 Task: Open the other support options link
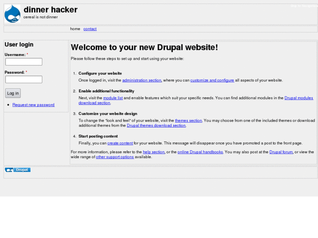[115, 157]
